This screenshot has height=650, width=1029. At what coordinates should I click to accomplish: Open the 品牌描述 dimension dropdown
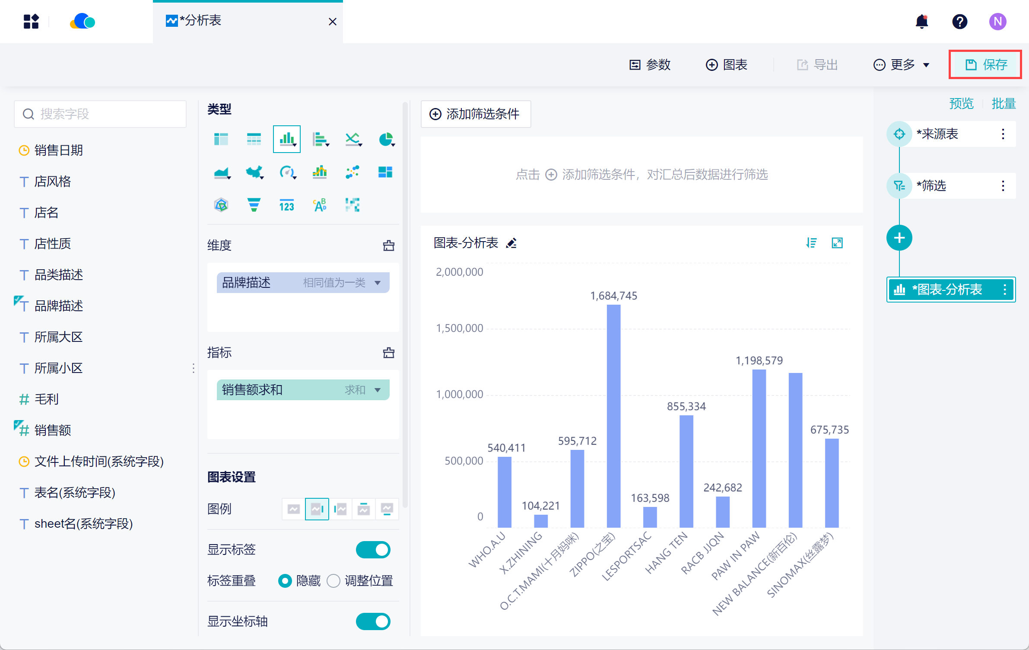coord(378,283)
